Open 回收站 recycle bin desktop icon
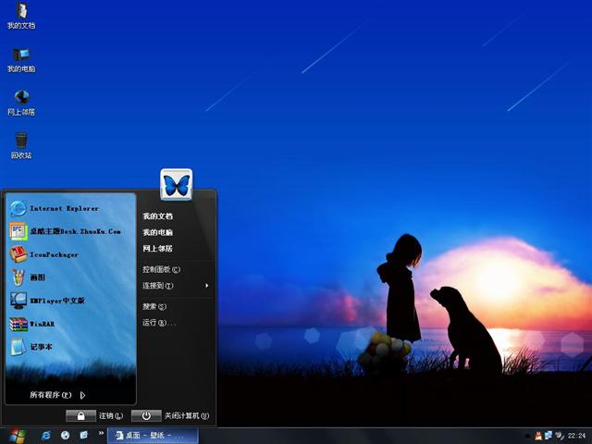Image resolution: width=592 pixels, height=444 pixels. 21,146
